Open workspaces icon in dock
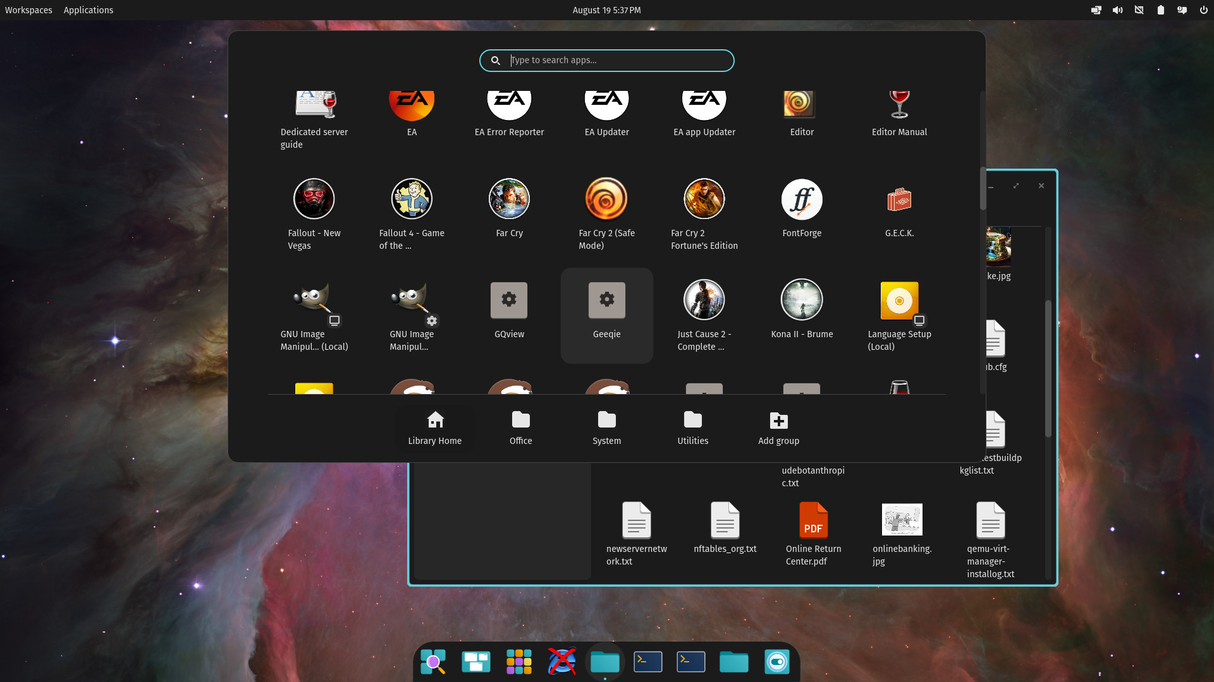 tap(476, 662)
